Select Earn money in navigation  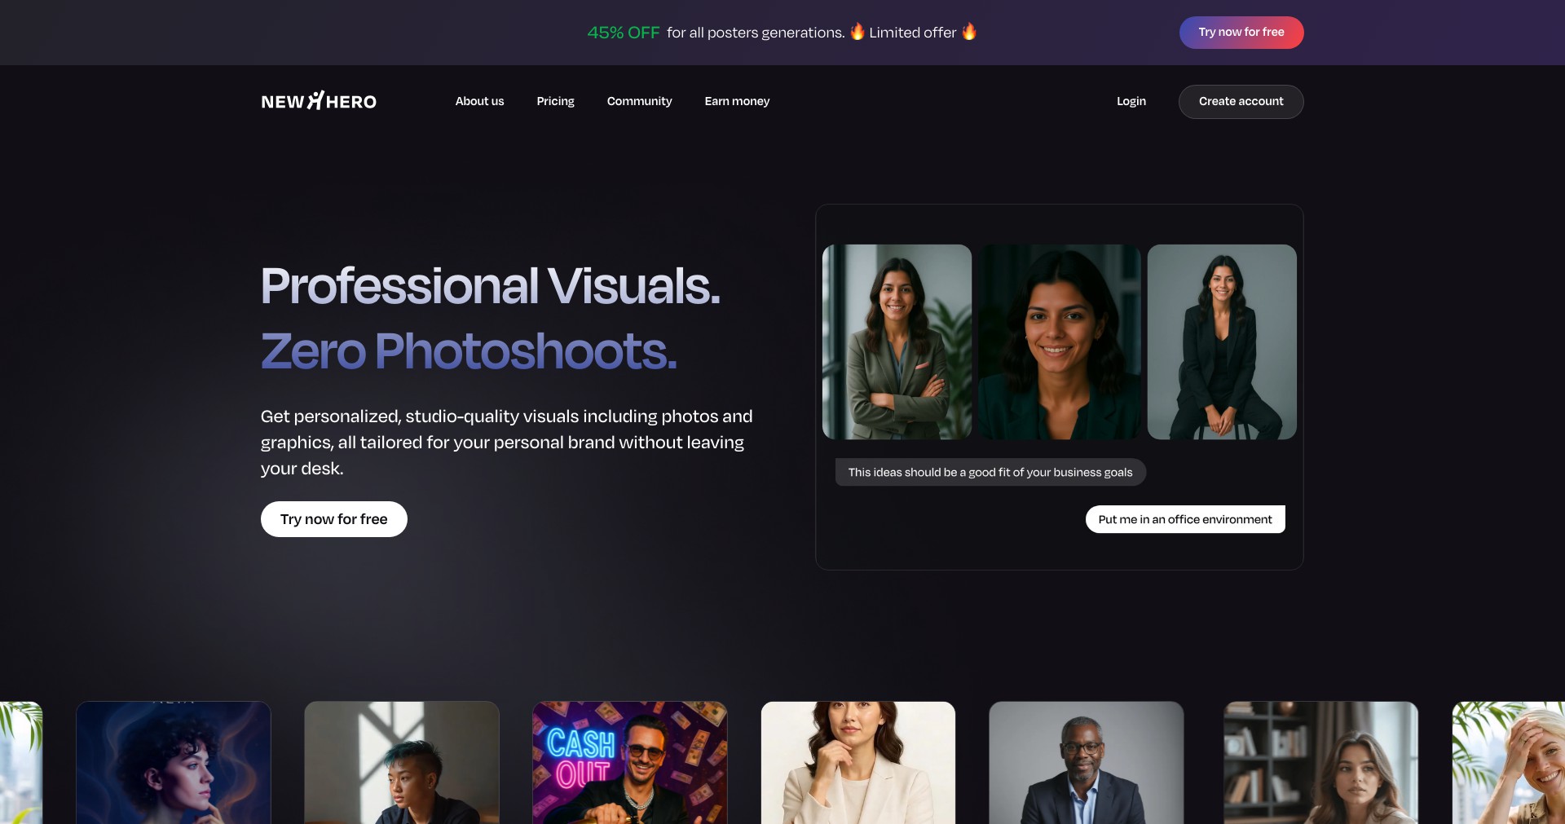[x=737, y=101]
